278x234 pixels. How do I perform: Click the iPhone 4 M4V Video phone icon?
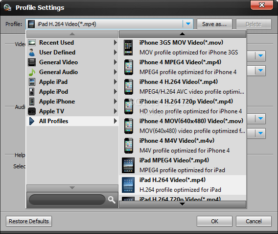tap(129, 146)
